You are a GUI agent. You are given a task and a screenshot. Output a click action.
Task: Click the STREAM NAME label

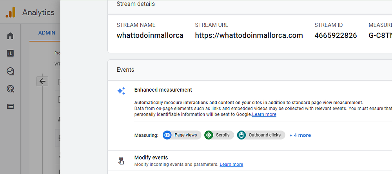136,25
